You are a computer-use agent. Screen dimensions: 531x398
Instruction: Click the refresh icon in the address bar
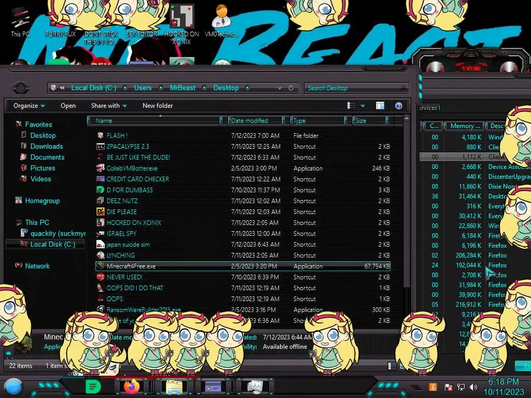[x=291, y=88]
